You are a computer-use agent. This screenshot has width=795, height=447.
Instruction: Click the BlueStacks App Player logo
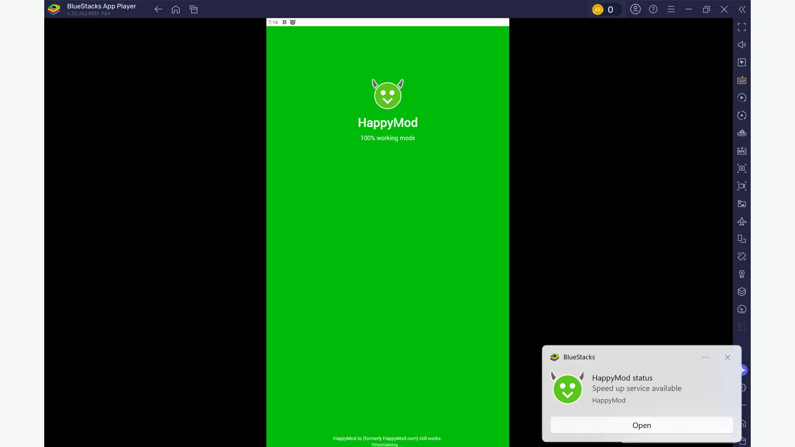(54, 9)
